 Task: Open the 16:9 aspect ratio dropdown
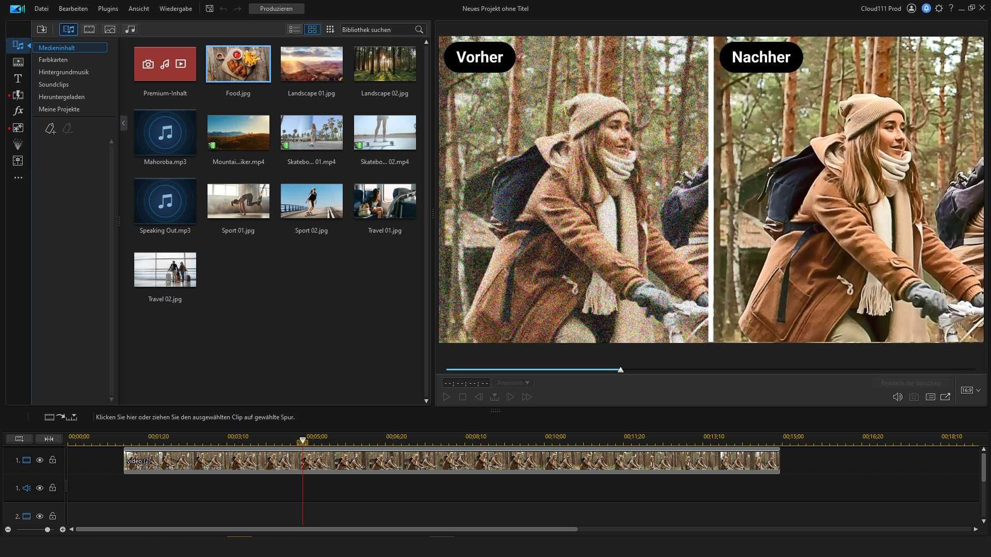click(x=969, y=390)
